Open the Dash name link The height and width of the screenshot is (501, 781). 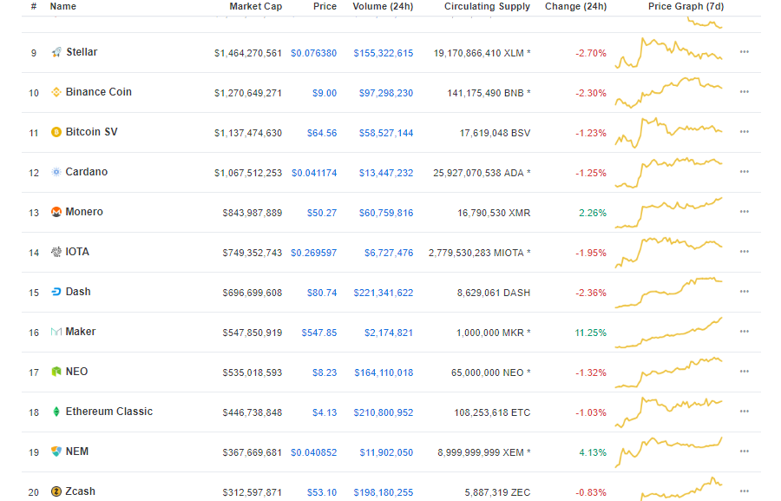click(x=78, y=291)
